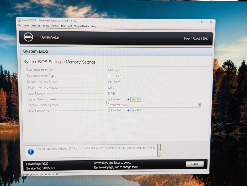The width and height of the screenshot is (247, 186).
Task: Click the Optimizer Mode dropdown arrow
Action: 199,105
